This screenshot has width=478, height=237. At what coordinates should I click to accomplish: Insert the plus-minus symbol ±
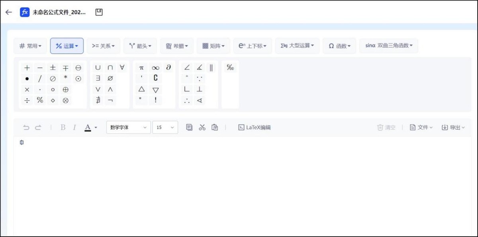(52, 67)
